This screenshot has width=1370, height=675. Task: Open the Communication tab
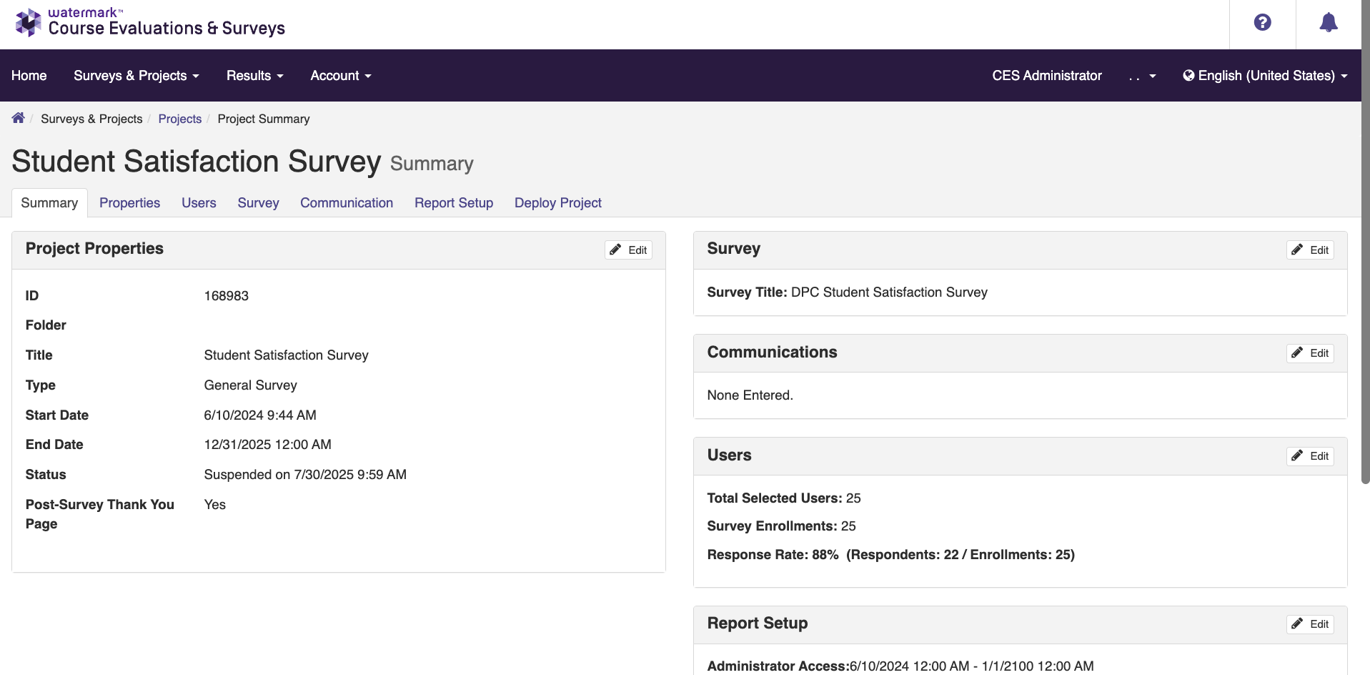coord(346,203)
